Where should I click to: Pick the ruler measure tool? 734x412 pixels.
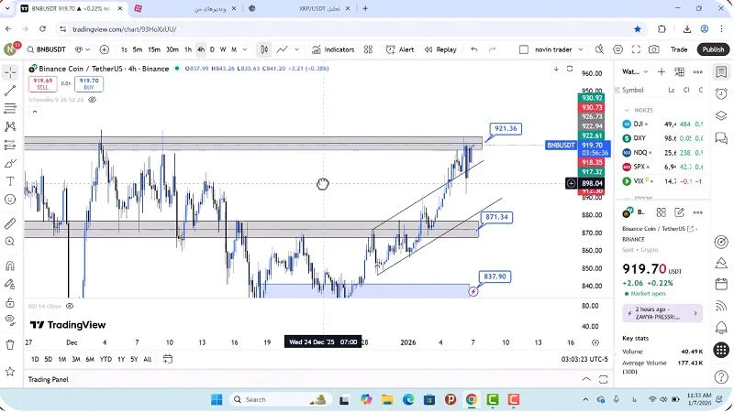click(10, 222)
